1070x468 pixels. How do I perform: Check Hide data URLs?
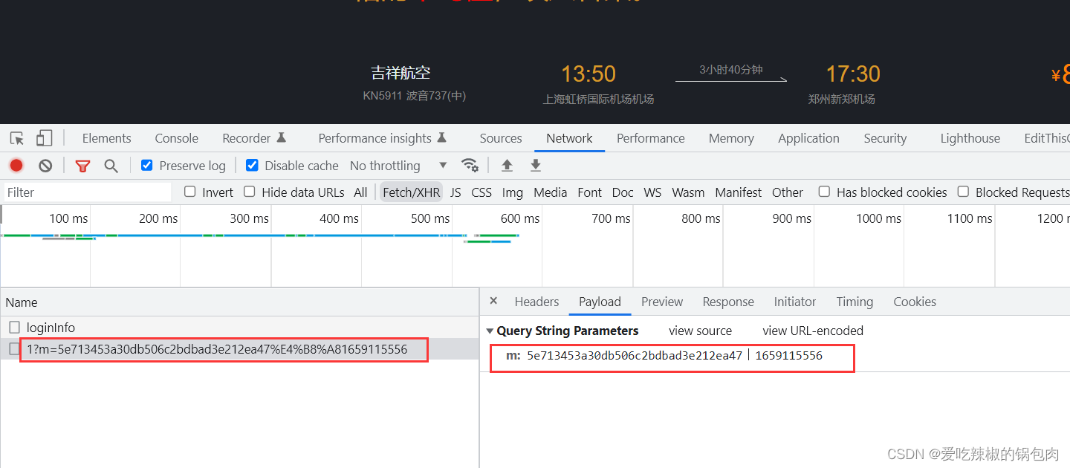click(x=250, y=192)
